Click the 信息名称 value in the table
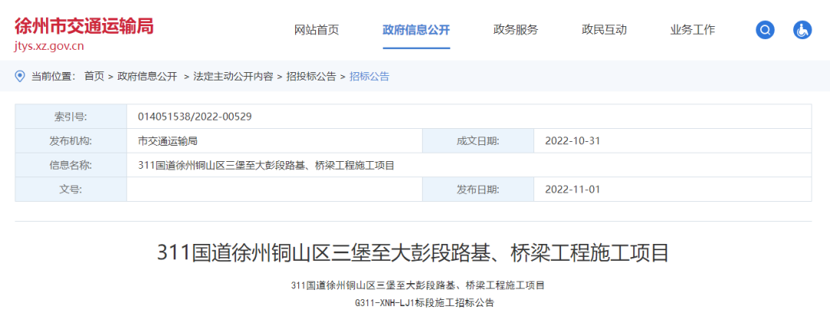 coord(266,166)
